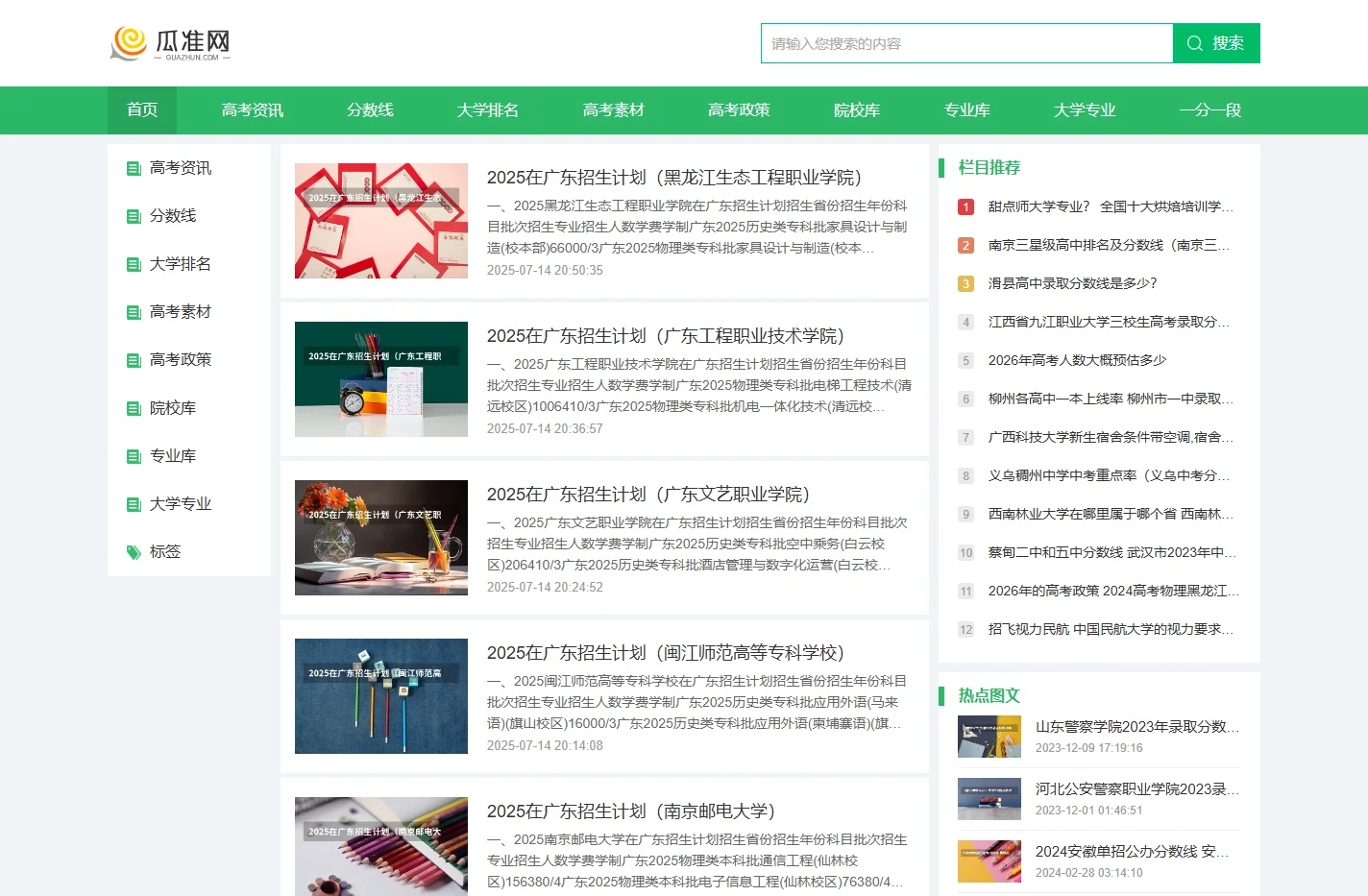This screenshot has height=896, width=1368.
Task: Focus the search input field
Action: point(967,43)
